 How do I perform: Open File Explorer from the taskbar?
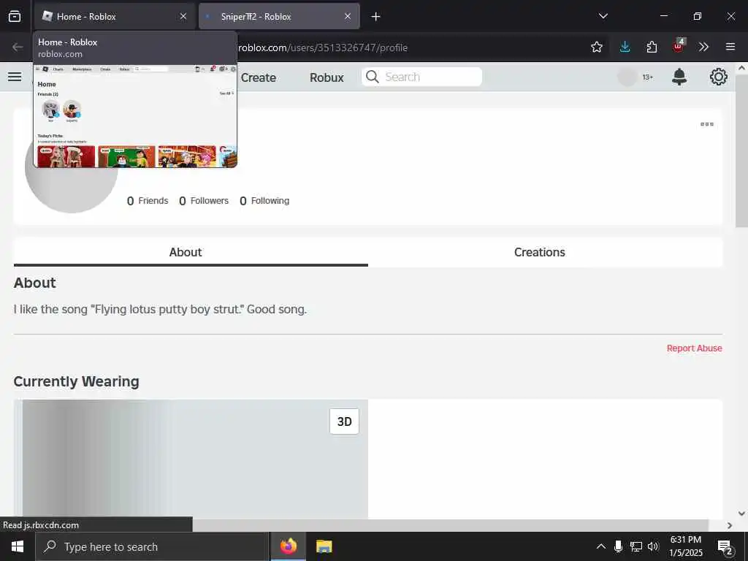tap(324, 546)
